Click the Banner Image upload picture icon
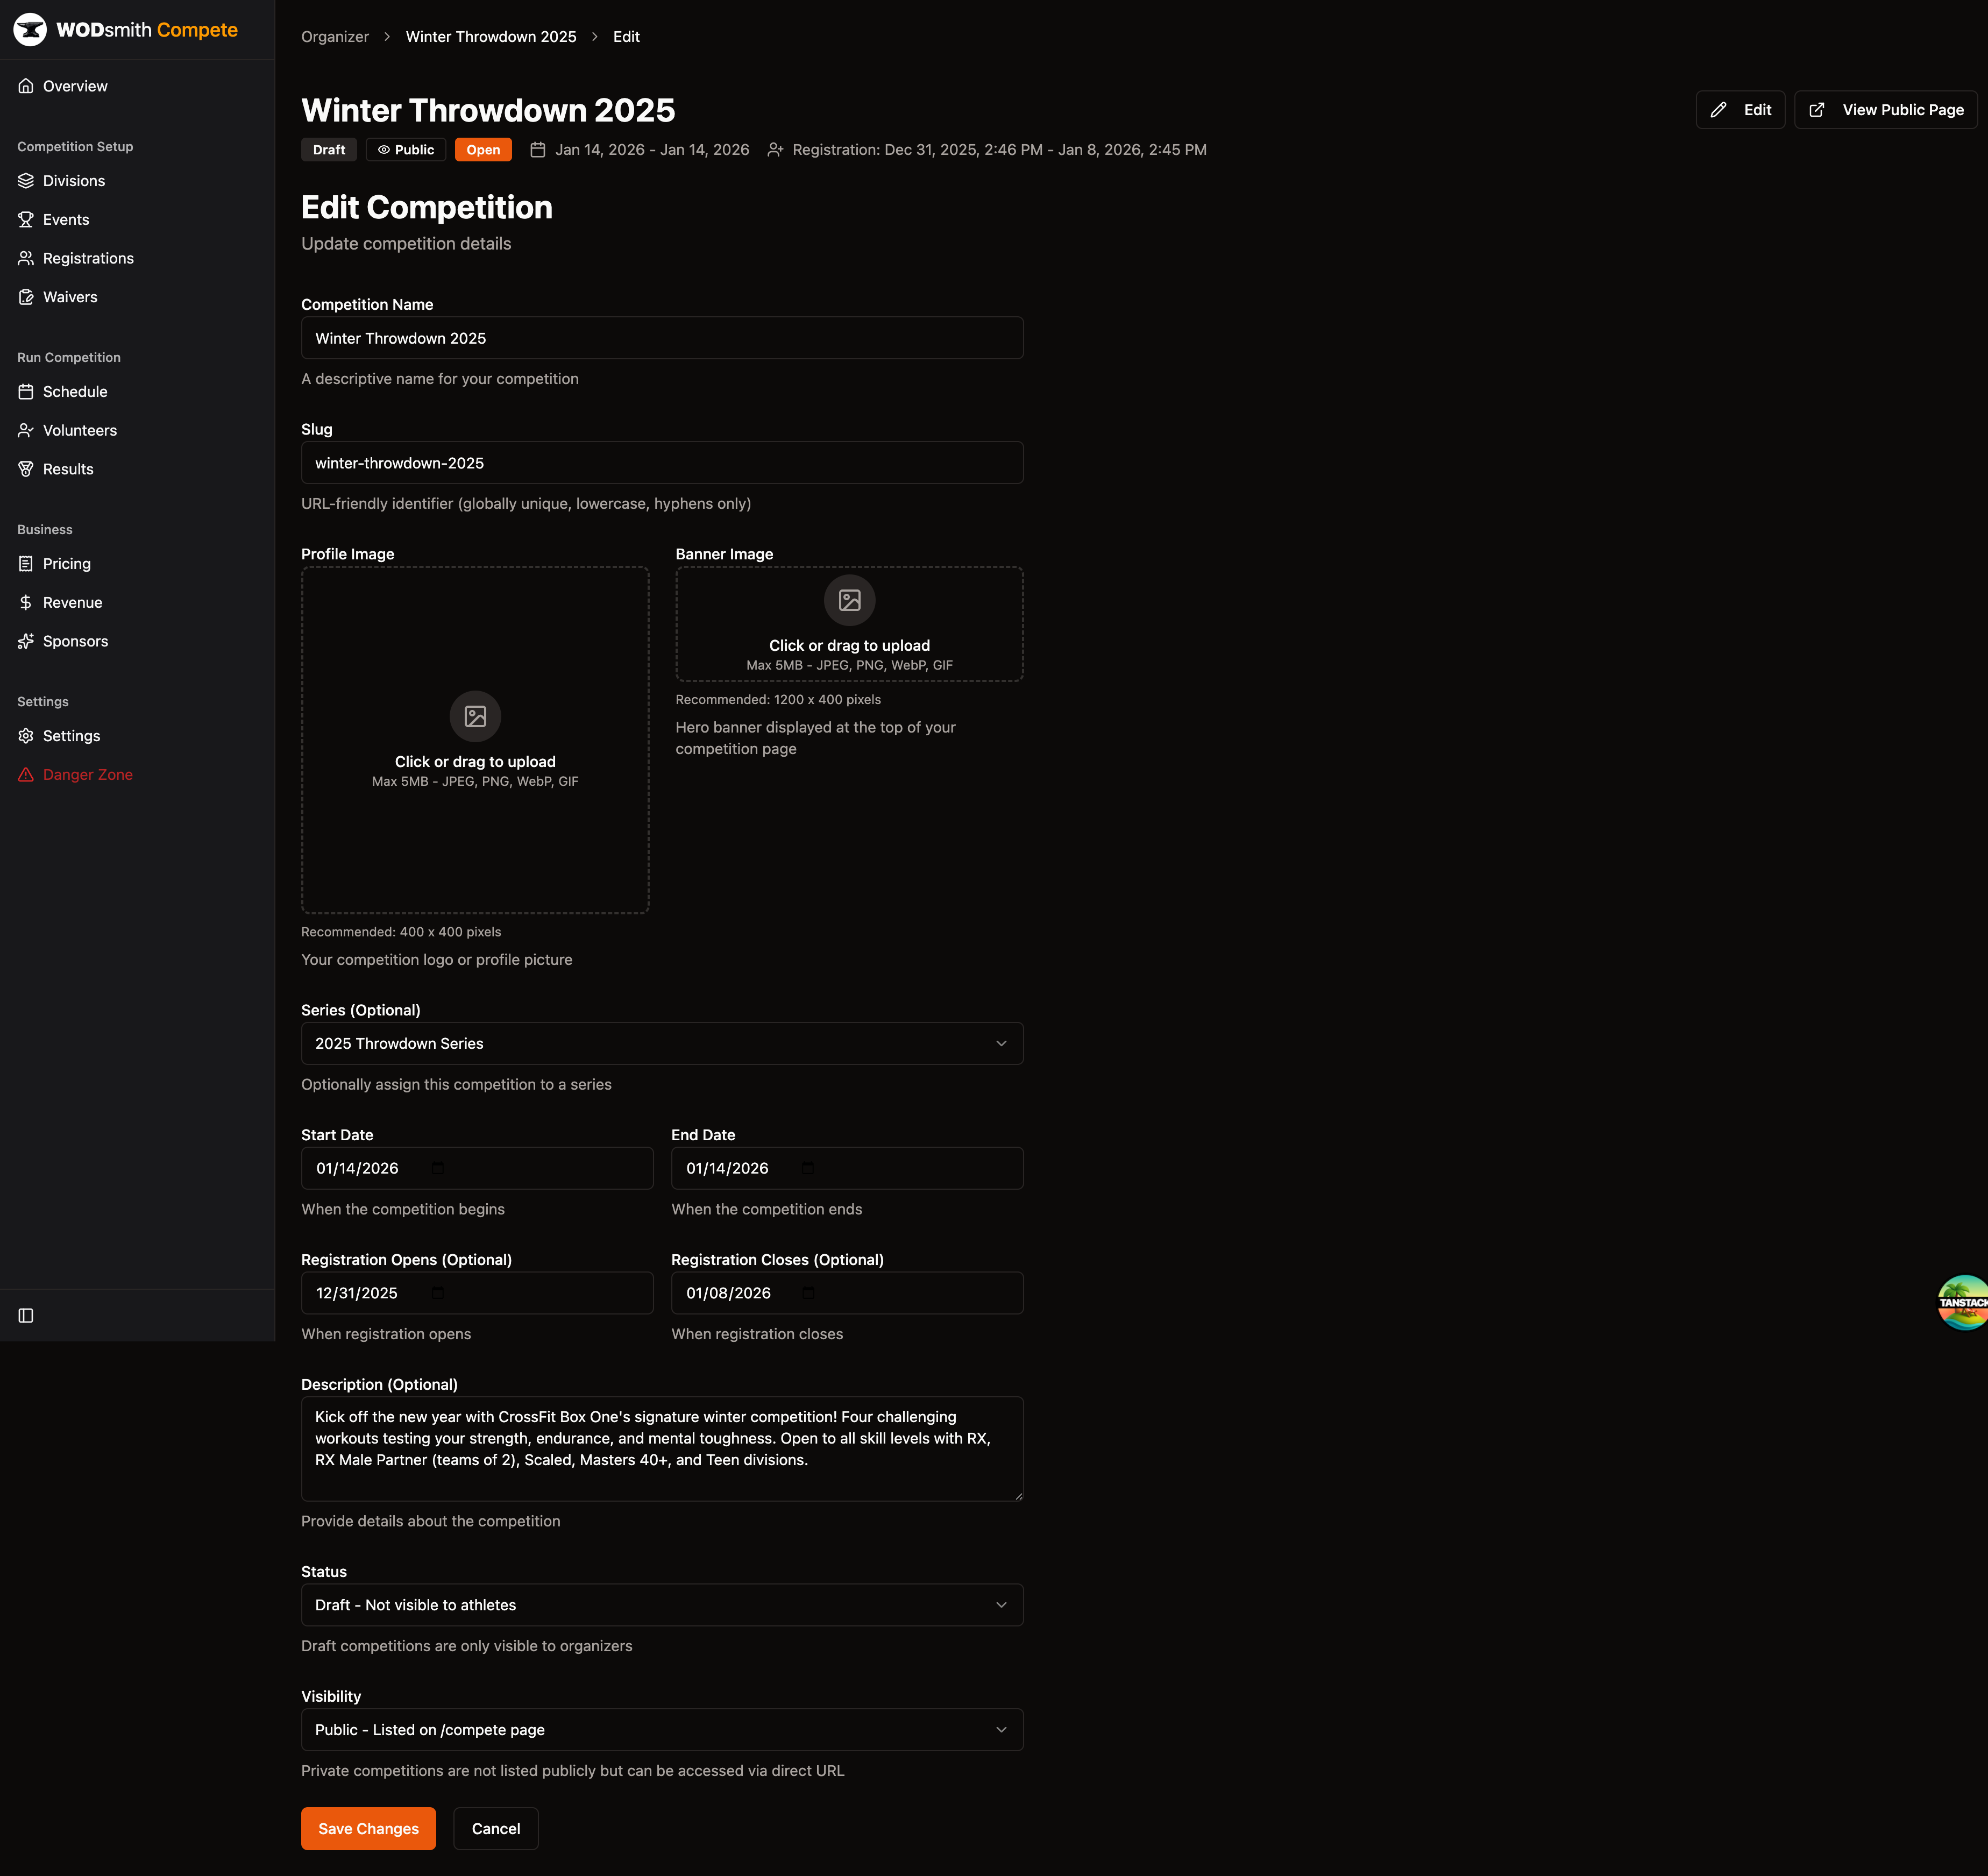 coord(849,600)
